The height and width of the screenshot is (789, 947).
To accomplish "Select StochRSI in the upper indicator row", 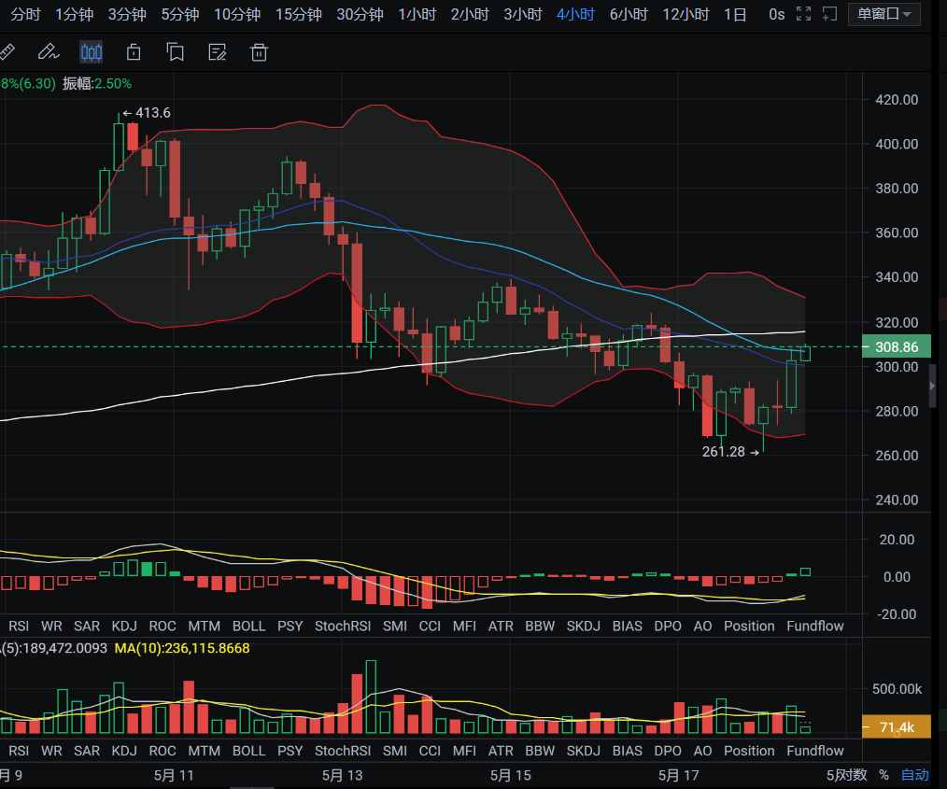I will (343, 626).
